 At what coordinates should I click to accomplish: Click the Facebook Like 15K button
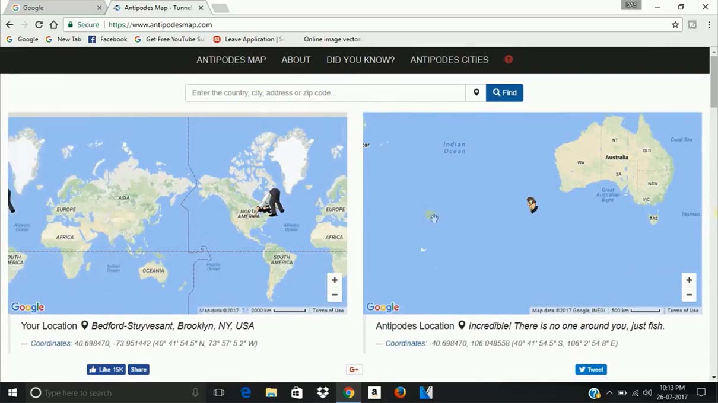[x=106, y=370]
